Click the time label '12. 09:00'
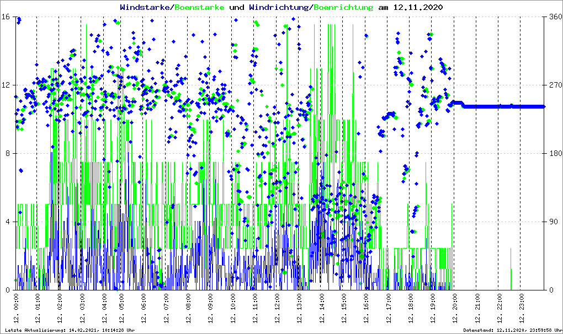The height and width of the screenshot is (334, 563). 210,308
